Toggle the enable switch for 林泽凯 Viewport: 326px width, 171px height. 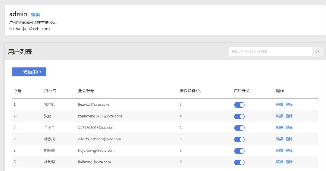239,105
